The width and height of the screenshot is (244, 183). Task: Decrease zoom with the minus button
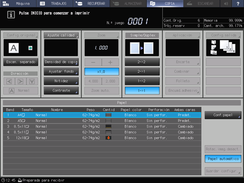point(93,62)
